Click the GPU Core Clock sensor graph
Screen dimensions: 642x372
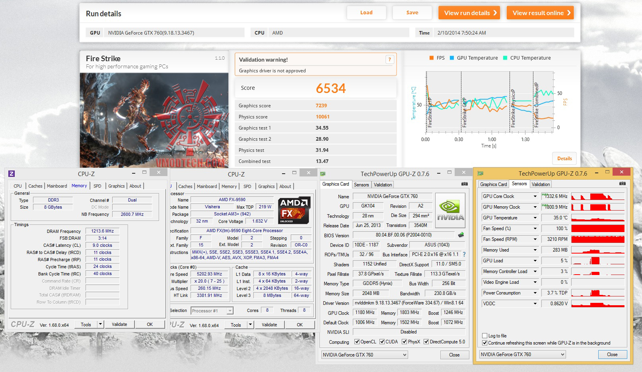tap(598, 196)
